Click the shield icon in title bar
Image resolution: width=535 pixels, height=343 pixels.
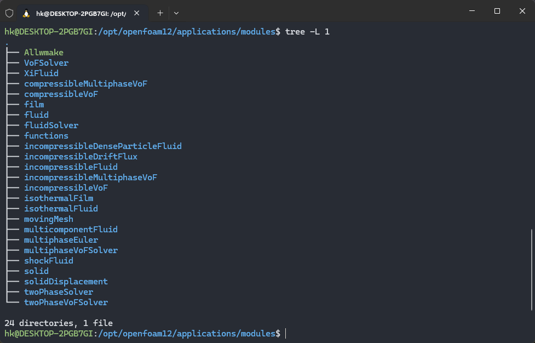(9, 13)
